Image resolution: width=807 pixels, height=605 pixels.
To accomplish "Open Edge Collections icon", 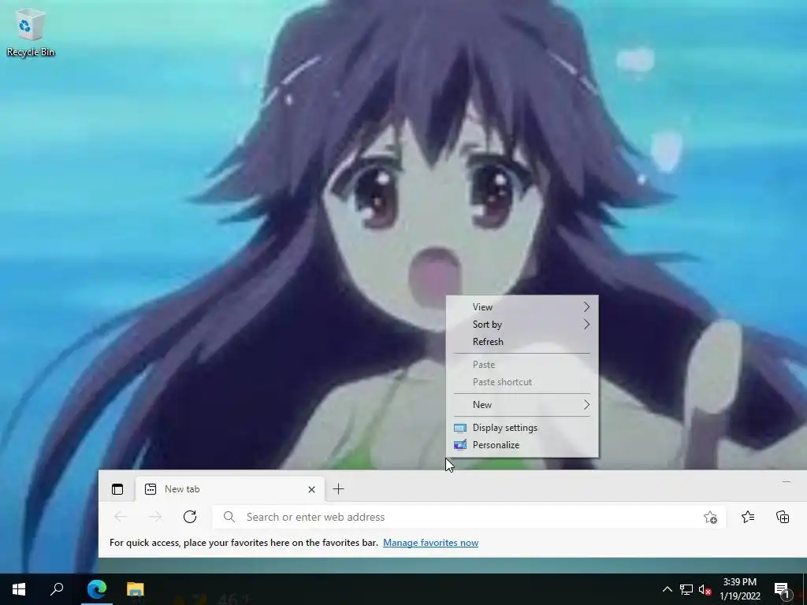I will pyautogui.click(x=783, y=517).
